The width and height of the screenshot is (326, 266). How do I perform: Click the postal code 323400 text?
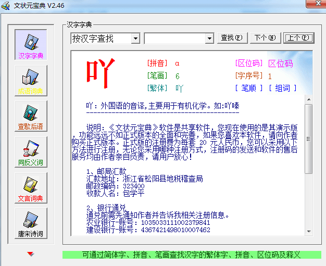[x=134, y=186]
